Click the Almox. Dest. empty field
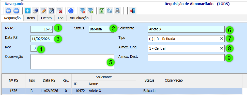Image resolution: width=247 pixels, height=95 pixels. (x=186, y=58)
